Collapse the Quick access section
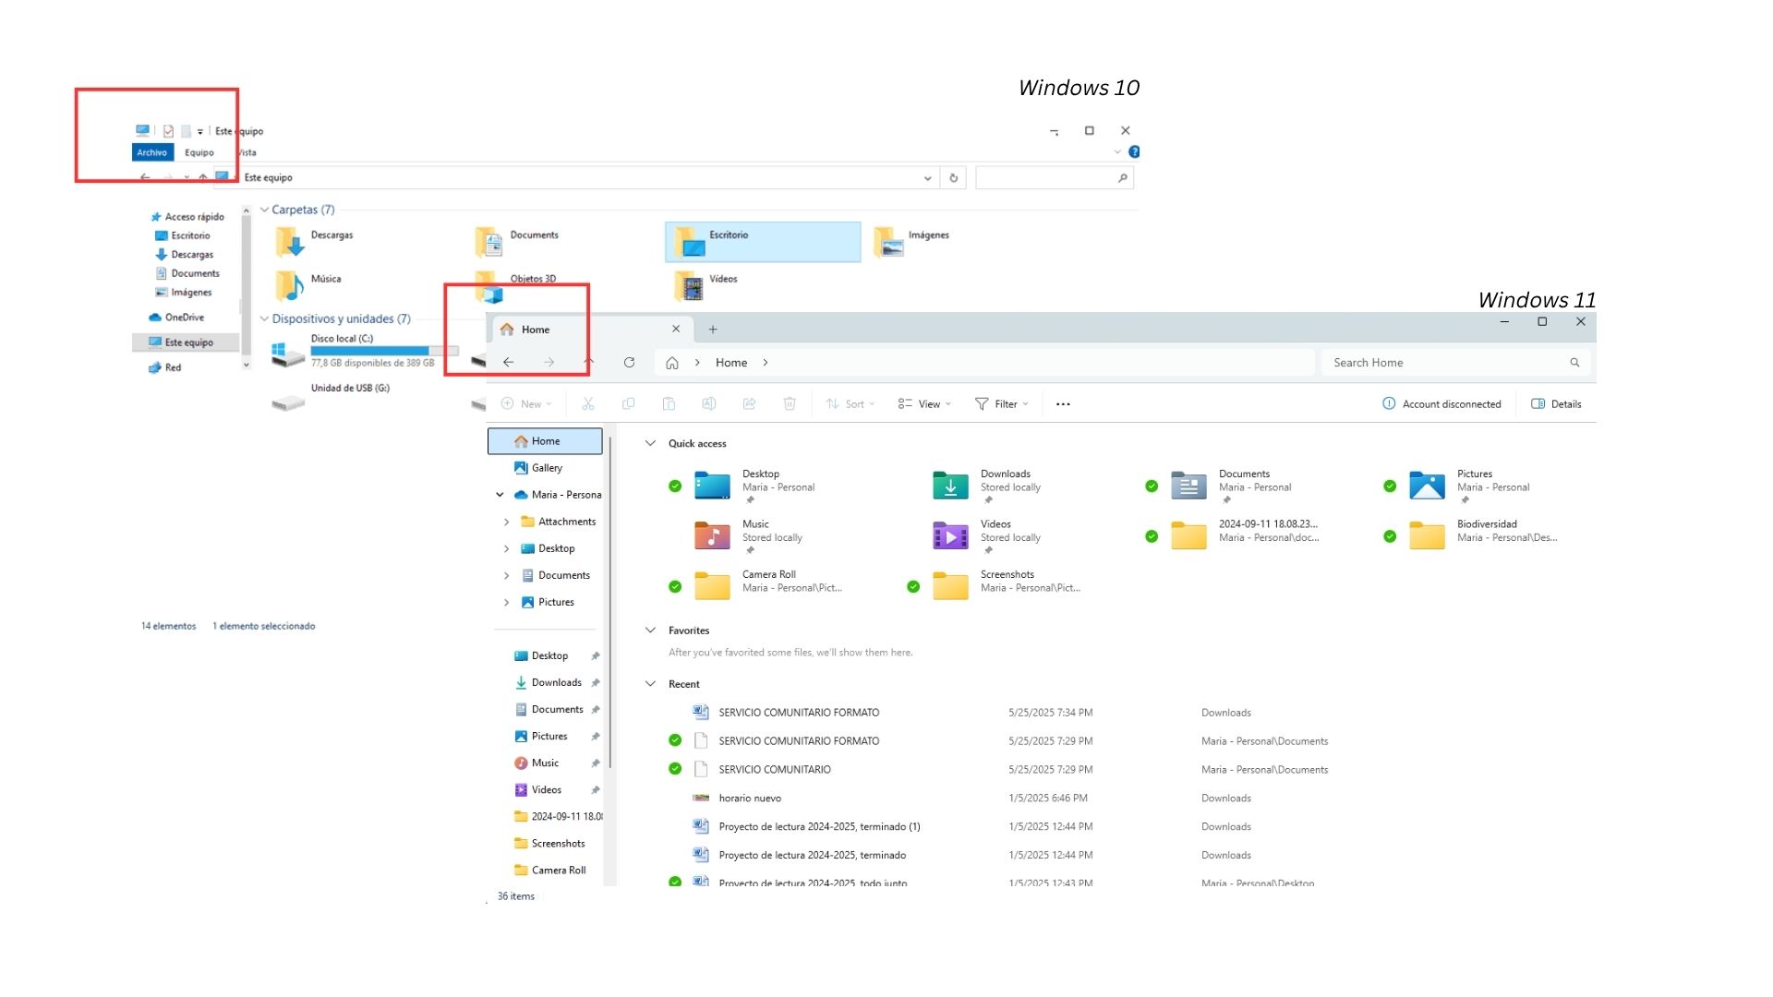Viewport: 1773px width, 997px height. click(x=650, y=444)
